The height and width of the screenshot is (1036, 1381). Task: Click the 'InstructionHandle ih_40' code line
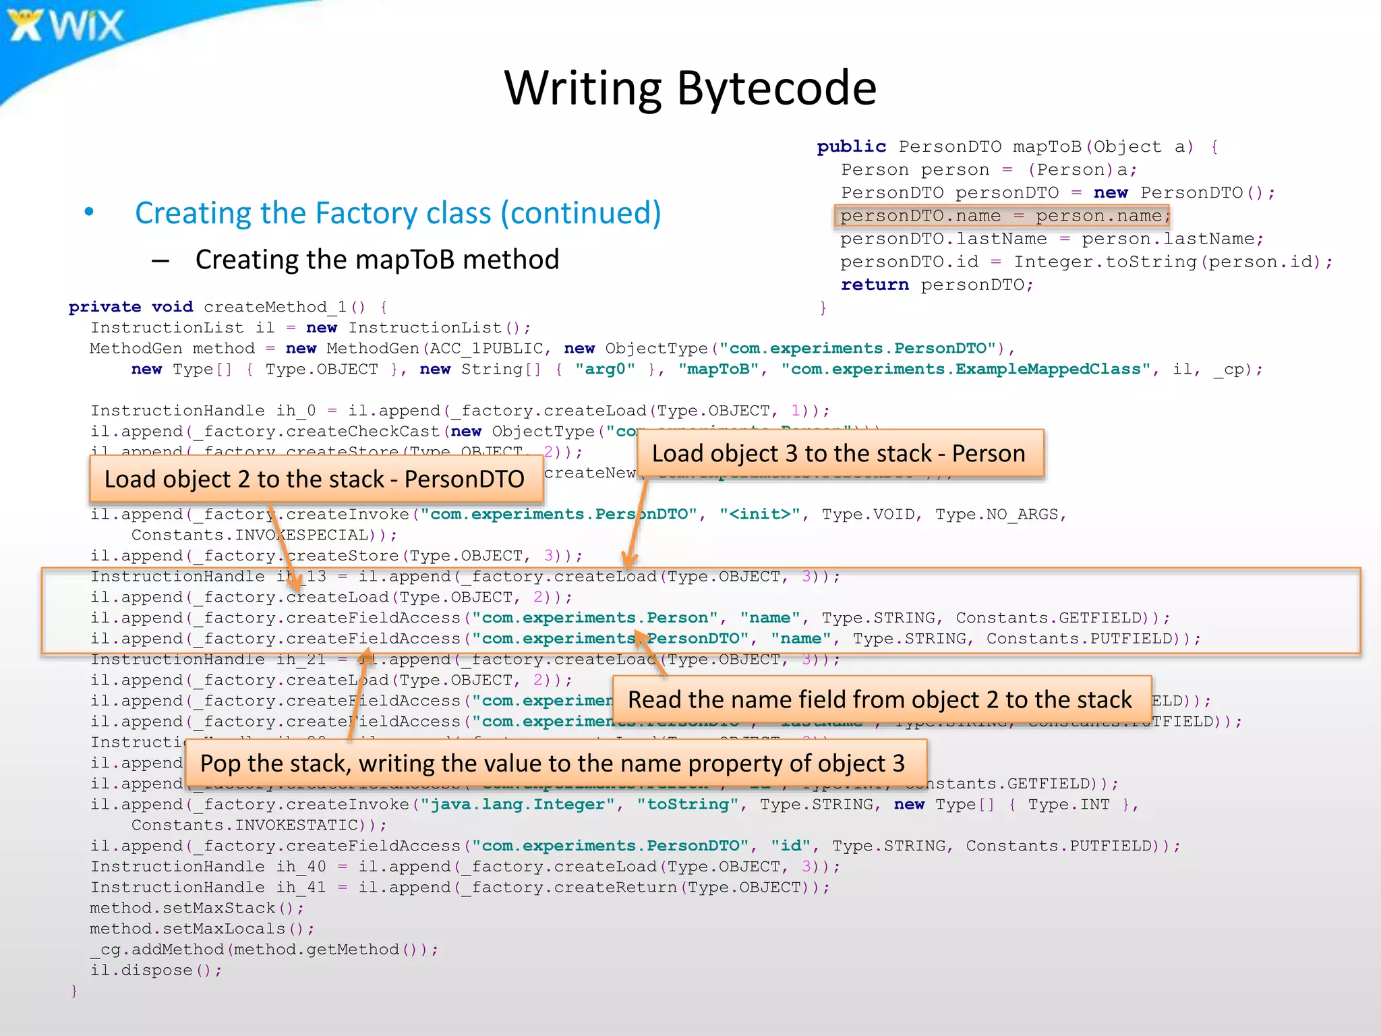[465, 867]
